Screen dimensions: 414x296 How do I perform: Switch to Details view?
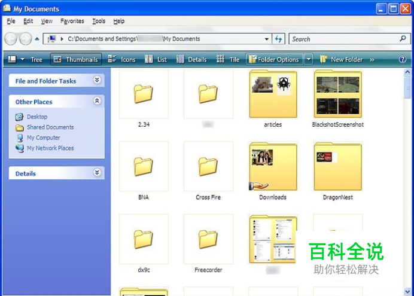coord(191,59)
